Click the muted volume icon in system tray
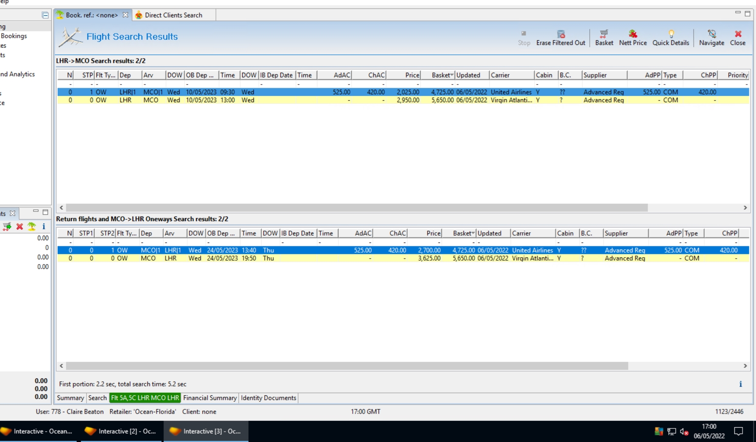The height and width of the screenshot is (442, 756). pos(684,432)
